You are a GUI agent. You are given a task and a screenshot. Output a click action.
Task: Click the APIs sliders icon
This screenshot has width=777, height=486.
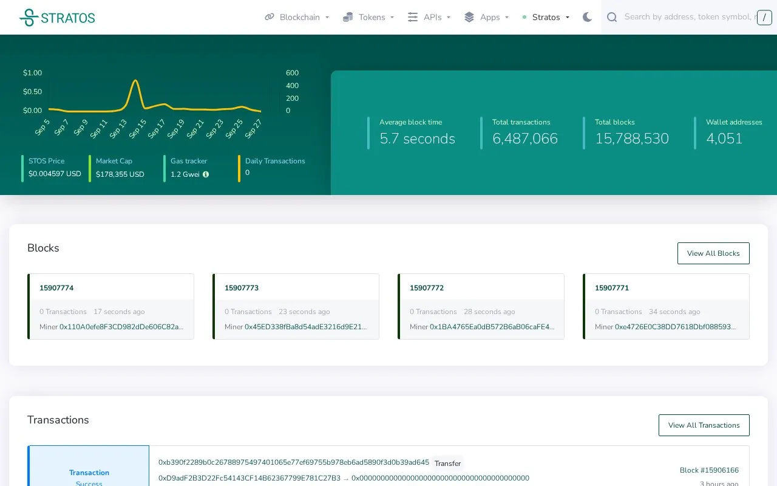tap(413, 17)
